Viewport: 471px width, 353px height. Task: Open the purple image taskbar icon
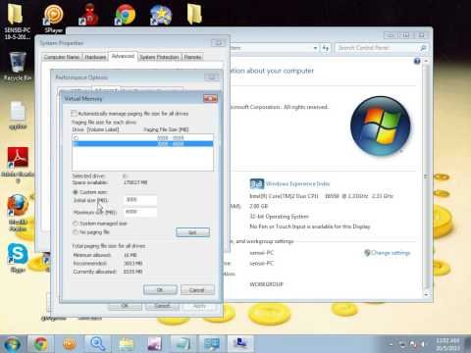(x=154, y=344)
